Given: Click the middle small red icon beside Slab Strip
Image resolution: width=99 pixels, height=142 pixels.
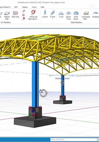Looking at the screenshot, I should click(x=24, y=15).
